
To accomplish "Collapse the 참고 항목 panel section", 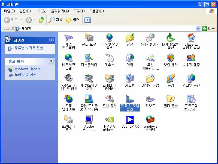I will (x=51, y=61).
